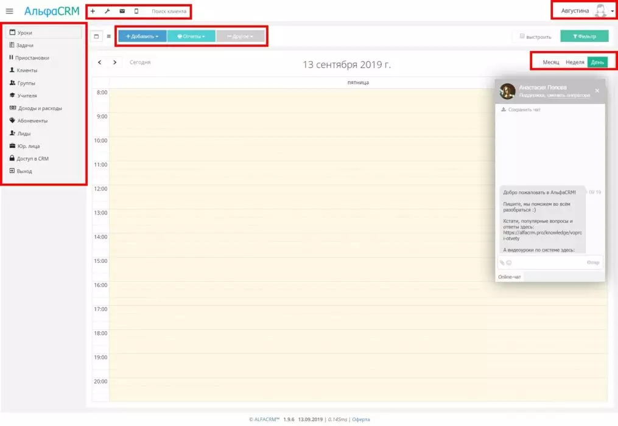Click сменить оператора link in chat
This screenshot has width=618, height=426.
569,96
